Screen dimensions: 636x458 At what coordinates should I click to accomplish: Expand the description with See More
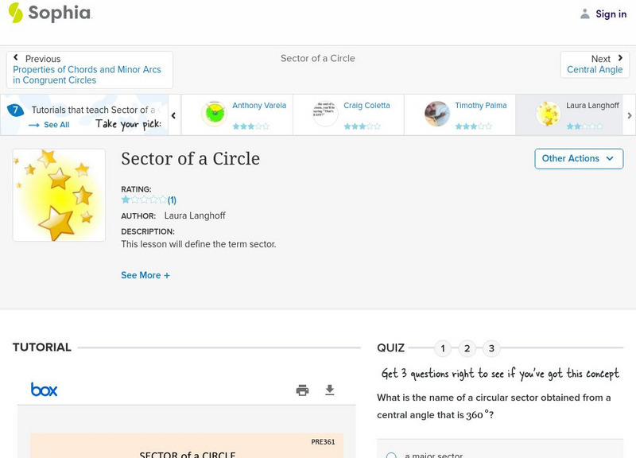point(145,274)
